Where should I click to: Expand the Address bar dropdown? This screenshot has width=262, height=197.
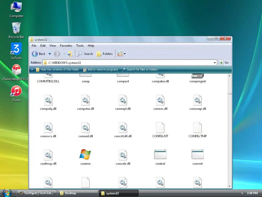(215, 63)
